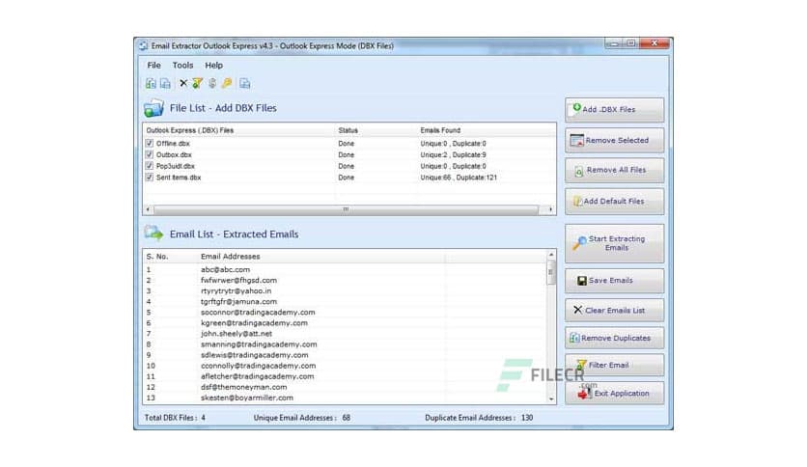This screenshot has height=467, width=807.
Task: Select email kgreen@tradingacademy.com
Action: (x=254, y=323)
